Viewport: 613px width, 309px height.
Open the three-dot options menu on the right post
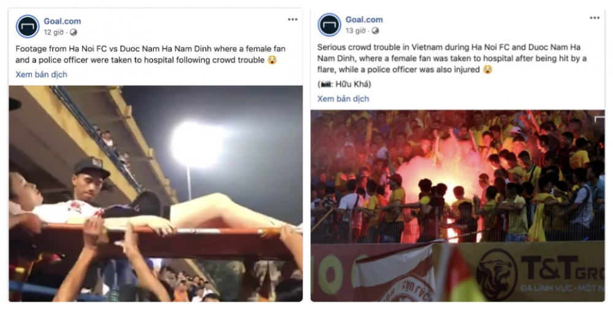click(595, 18)
